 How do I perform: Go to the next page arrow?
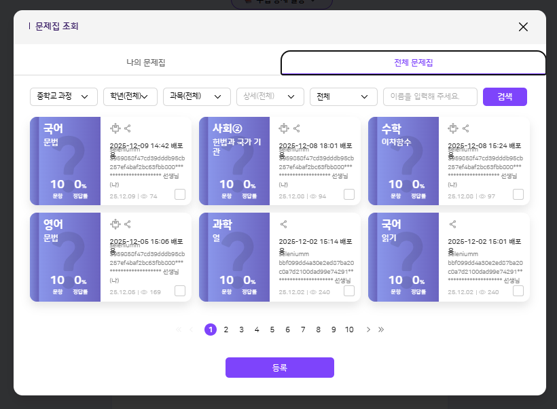click(368, 330)
